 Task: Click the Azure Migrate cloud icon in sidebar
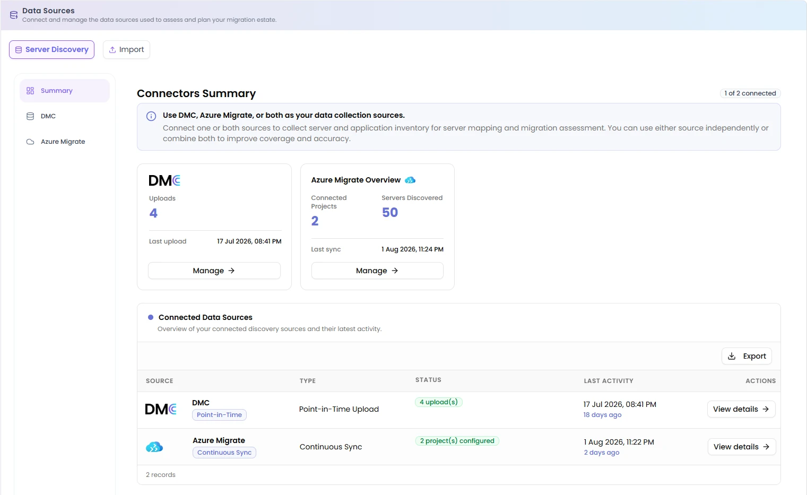coord(30,142)
